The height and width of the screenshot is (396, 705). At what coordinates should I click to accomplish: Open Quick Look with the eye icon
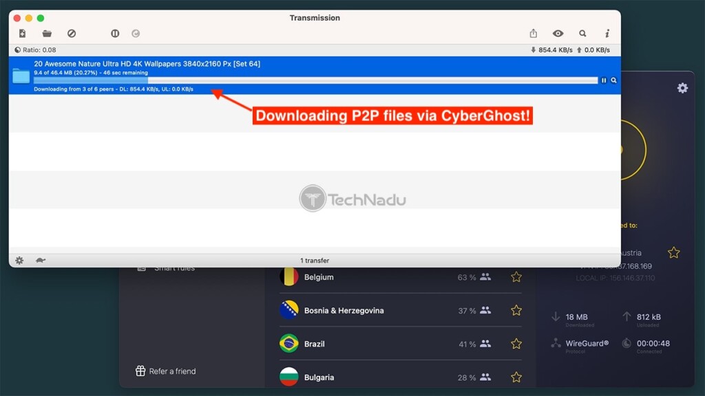558,33
